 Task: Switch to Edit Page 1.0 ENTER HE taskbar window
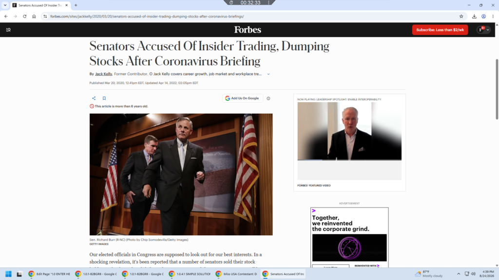(49, 274)
